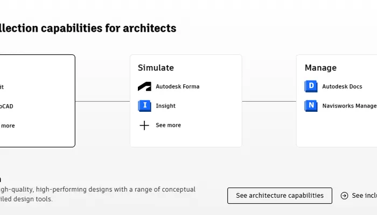Click the design tools description paragraph

point(97,194)
